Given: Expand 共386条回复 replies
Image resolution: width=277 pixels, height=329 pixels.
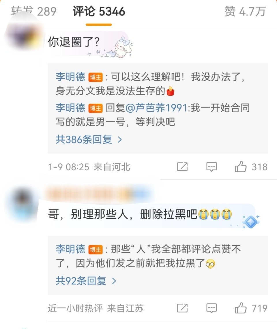Looking at the screenshot, I should [x=89, y=139].
